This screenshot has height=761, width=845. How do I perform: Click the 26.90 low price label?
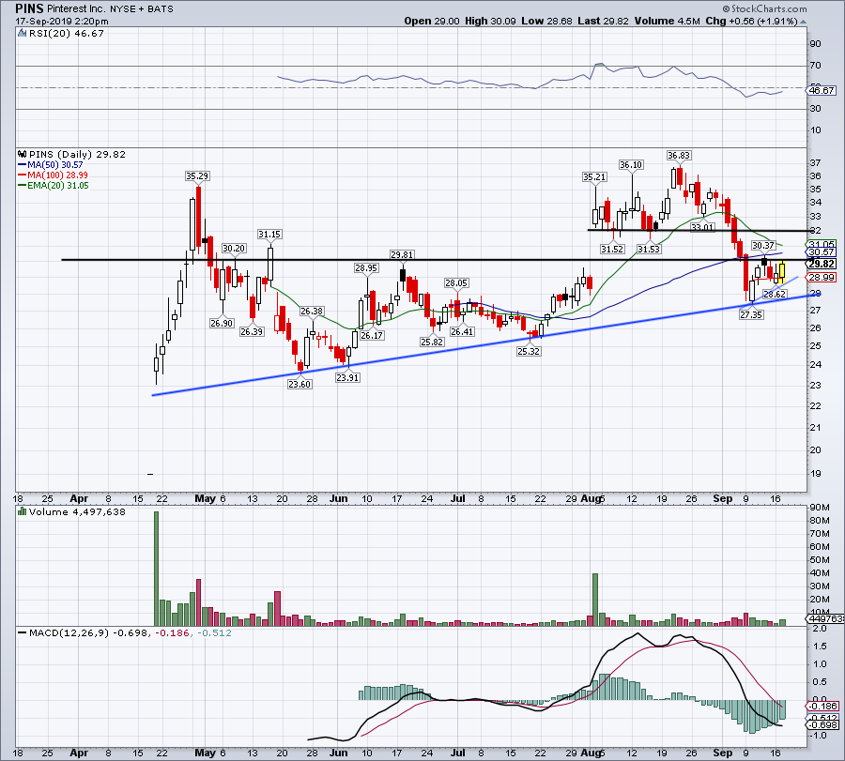click(x=222, y=323)
